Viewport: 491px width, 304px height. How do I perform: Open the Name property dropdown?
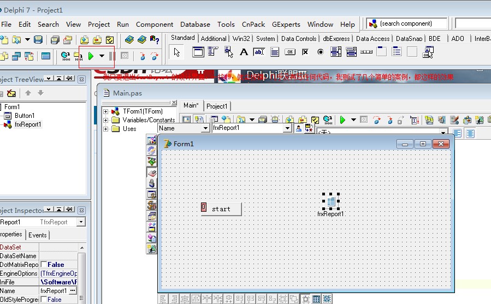[x=205, y=128]
